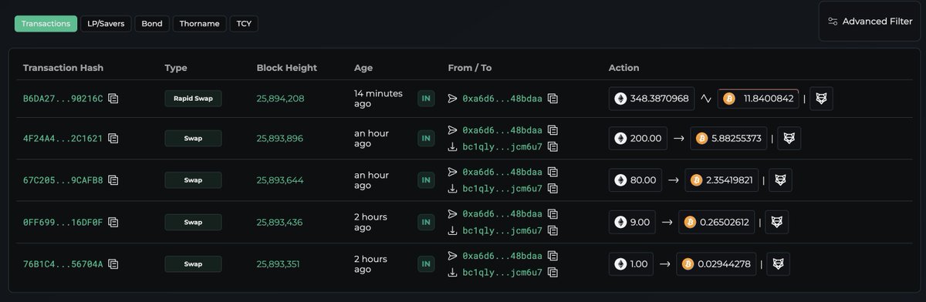Open the LP/Savers tab
Screen dimensions: 926x302
(106, 24)
